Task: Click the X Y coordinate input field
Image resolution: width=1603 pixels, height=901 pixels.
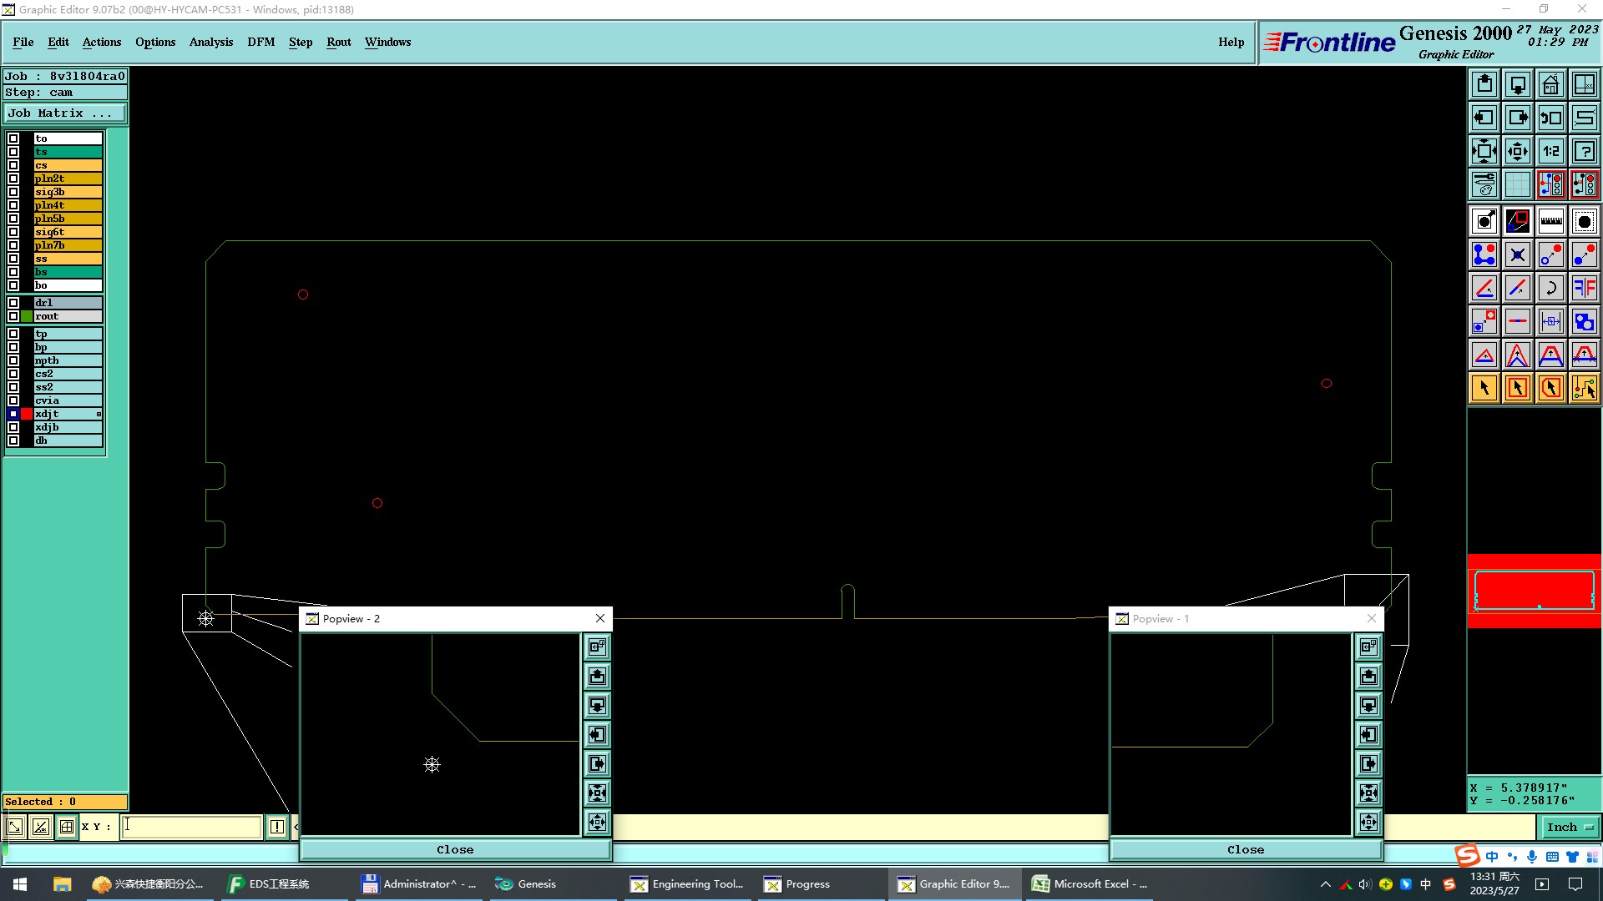Action: 191,827
